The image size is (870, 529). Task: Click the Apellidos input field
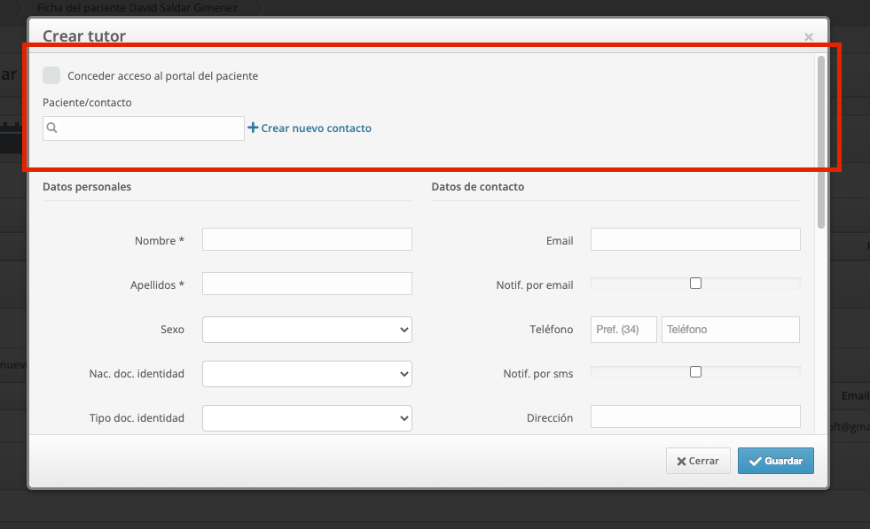307,284
